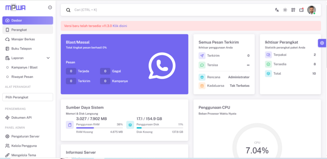Screen dimensions: 327x159
Task: Click the Ikhtisar Perangkat heading
Action: click(282, 42)
